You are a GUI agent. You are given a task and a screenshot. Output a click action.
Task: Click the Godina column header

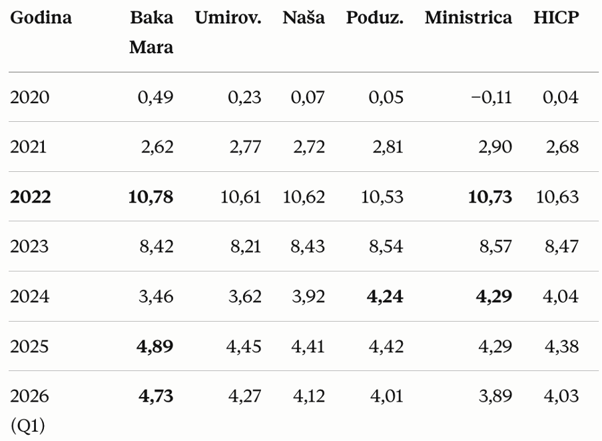point(41,18)
